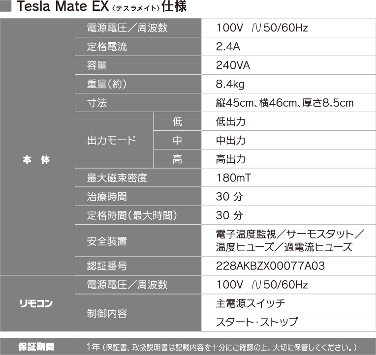
Task: Select the '2.4A' value cell
Action: (x=289, y=47)
